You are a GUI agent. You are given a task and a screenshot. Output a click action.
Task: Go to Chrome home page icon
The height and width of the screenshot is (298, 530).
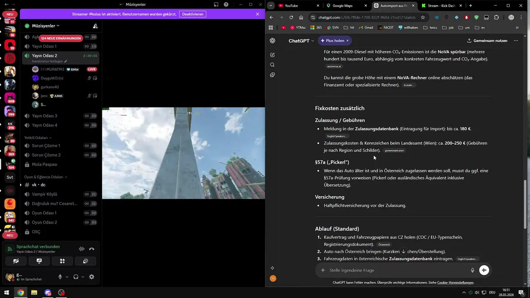(301, 17)
